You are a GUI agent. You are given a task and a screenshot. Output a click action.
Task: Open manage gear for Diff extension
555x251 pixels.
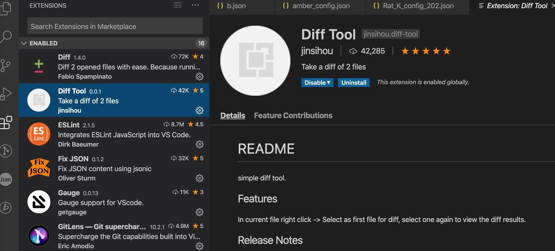(200, 77)
